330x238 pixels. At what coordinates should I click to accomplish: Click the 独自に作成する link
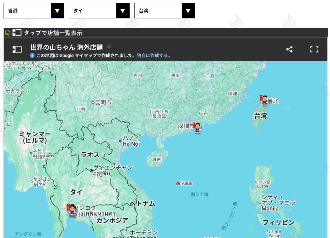(153, 55)
